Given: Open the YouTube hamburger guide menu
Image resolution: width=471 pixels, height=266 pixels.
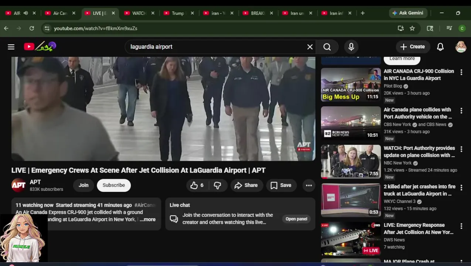Looking at the screenshot, I should coord(11,47).
